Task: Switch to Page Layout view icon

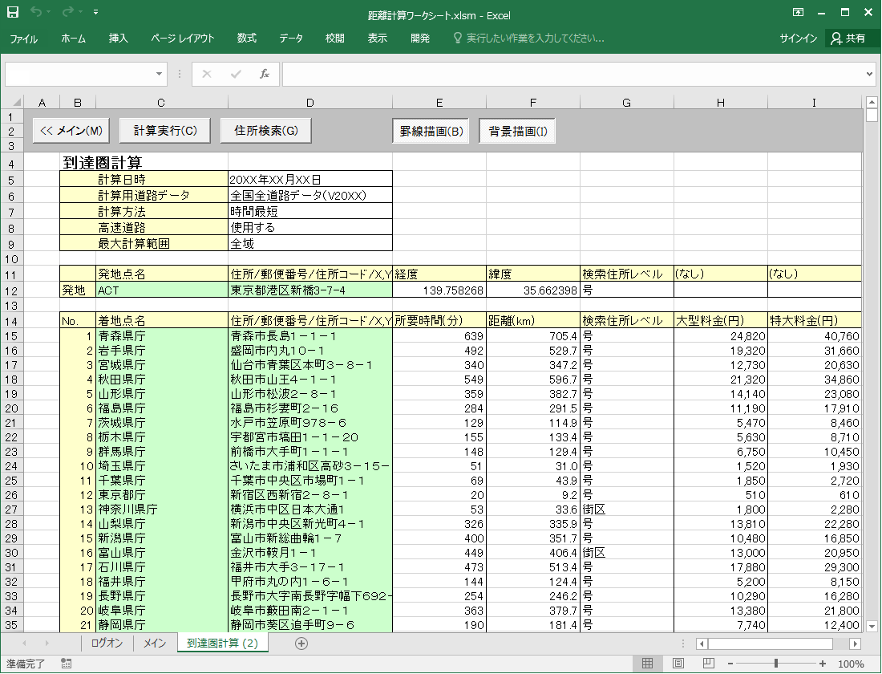Action: (678, 664)
